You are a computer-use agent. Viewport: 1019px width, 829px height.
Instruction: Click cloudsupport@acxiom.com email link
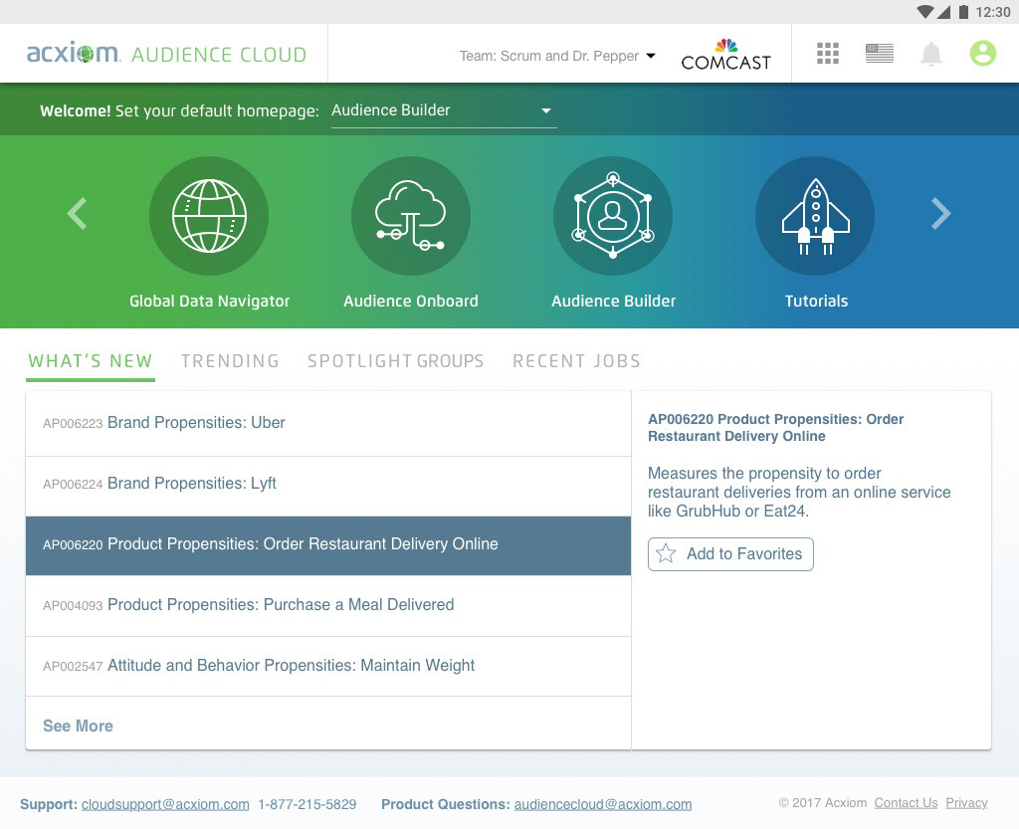165,804
